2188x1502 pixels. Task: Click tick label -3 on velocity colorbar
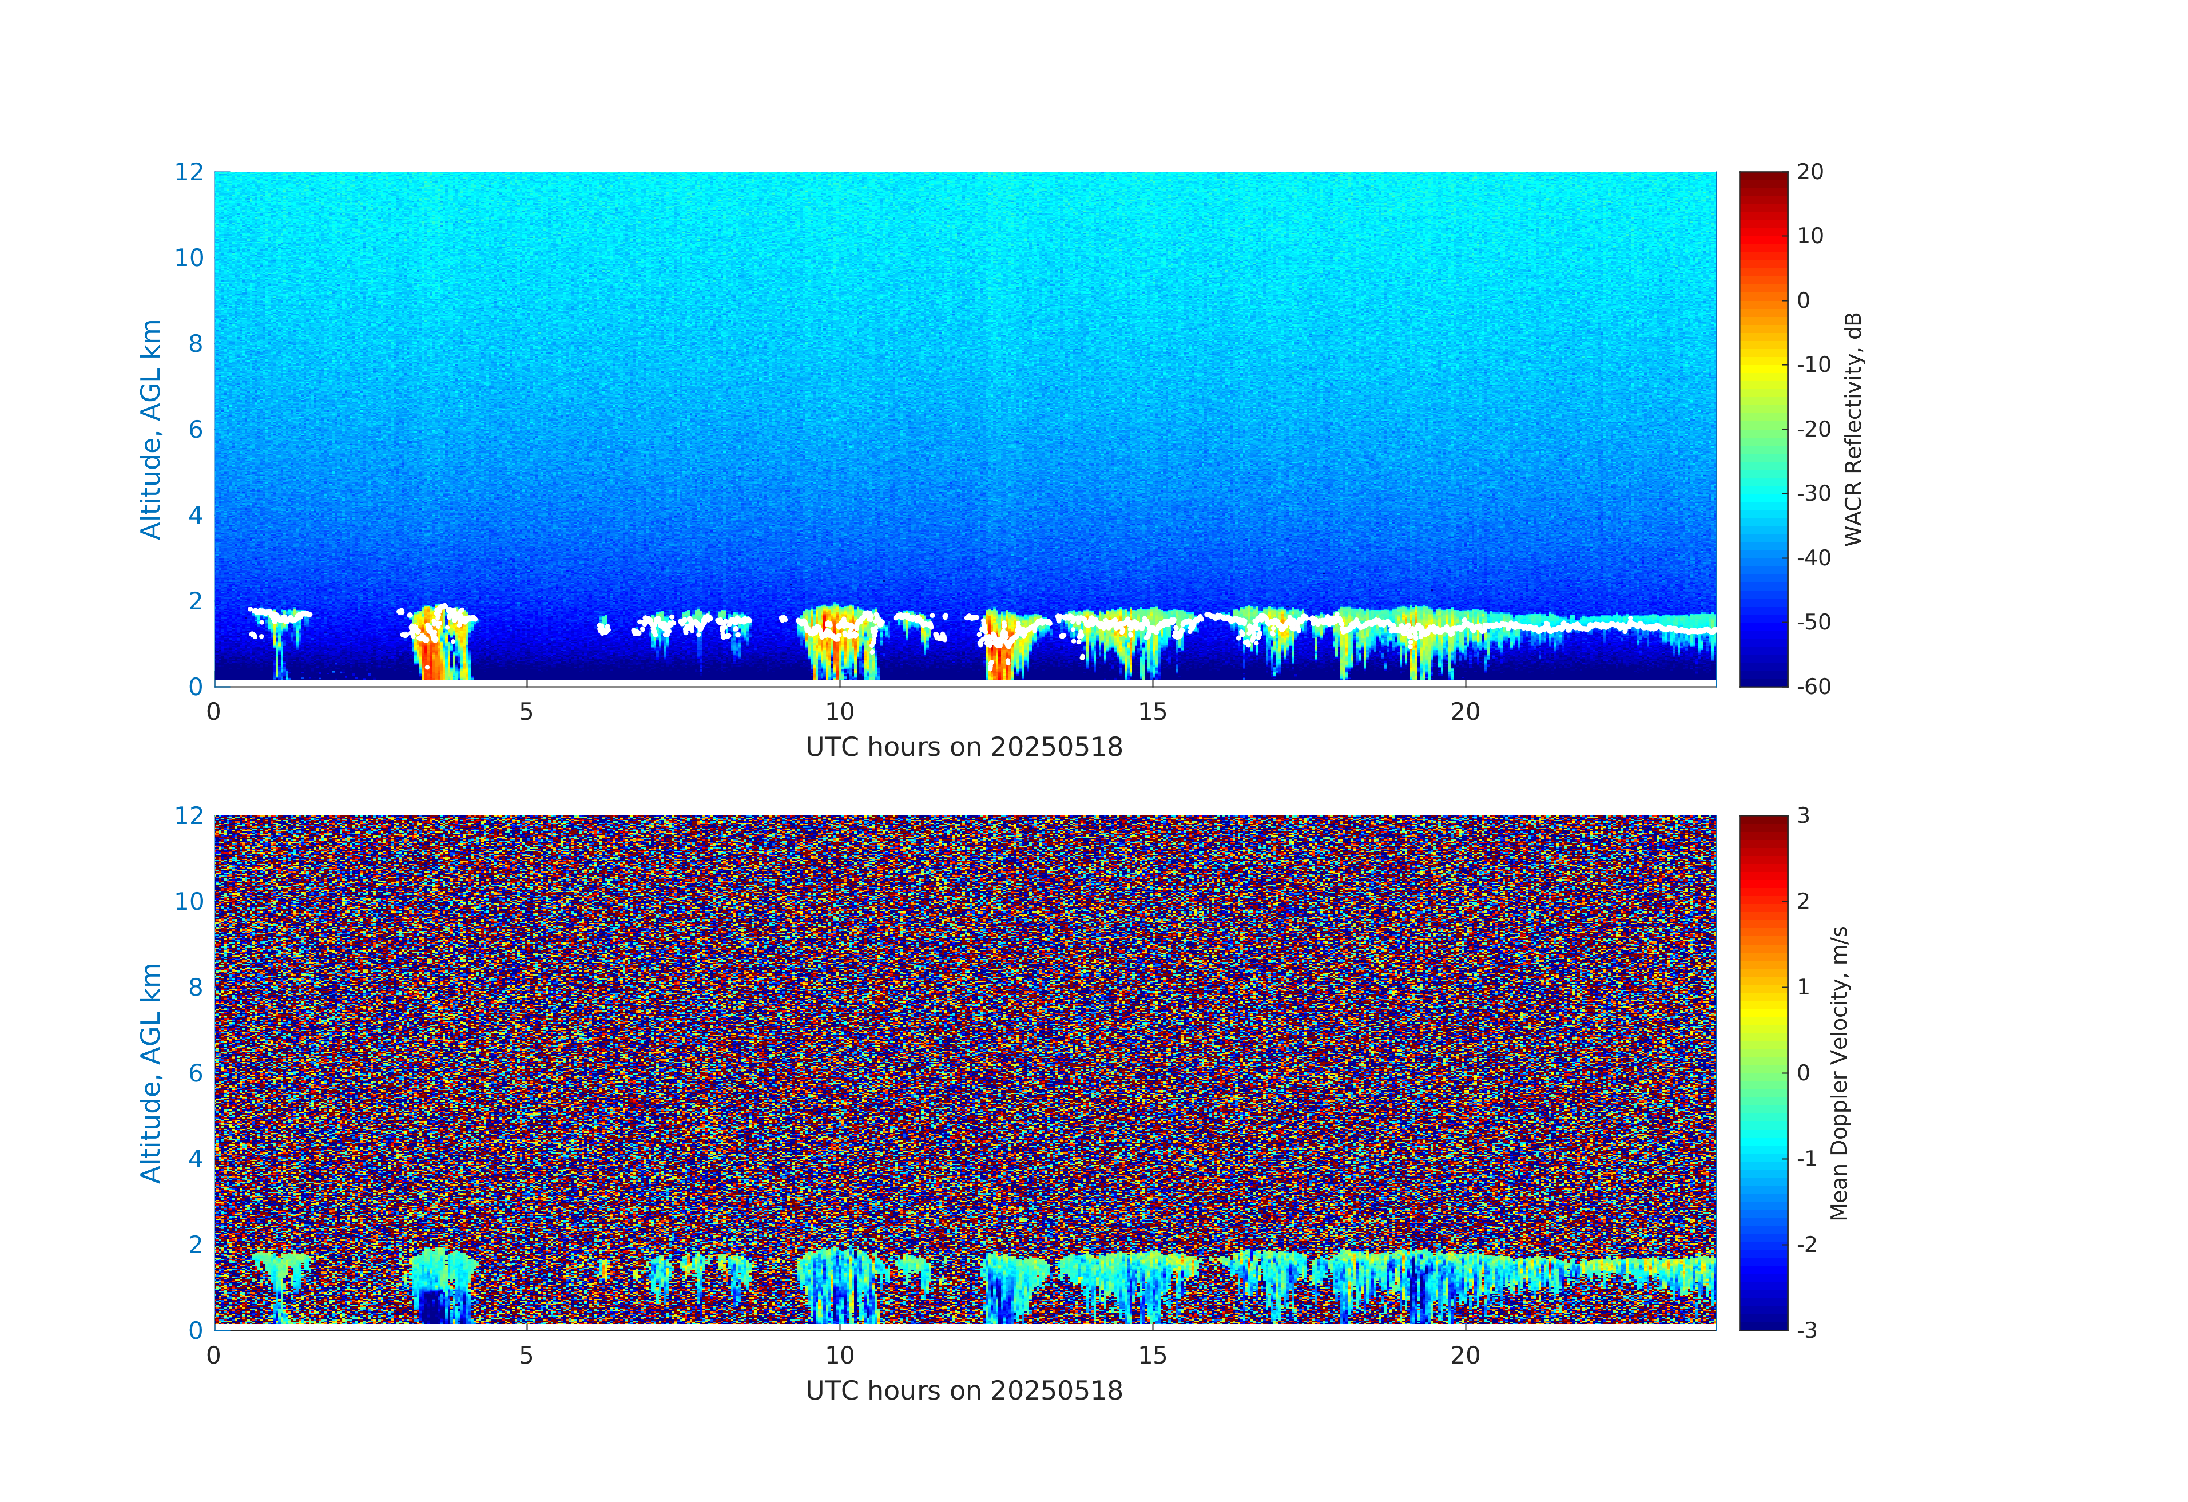tap(1806, 1330)
